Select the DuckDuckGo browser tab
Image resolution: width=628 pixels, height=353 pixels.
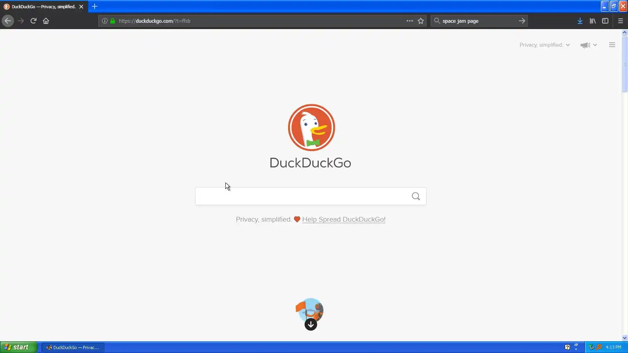click(x=44, y=7)
